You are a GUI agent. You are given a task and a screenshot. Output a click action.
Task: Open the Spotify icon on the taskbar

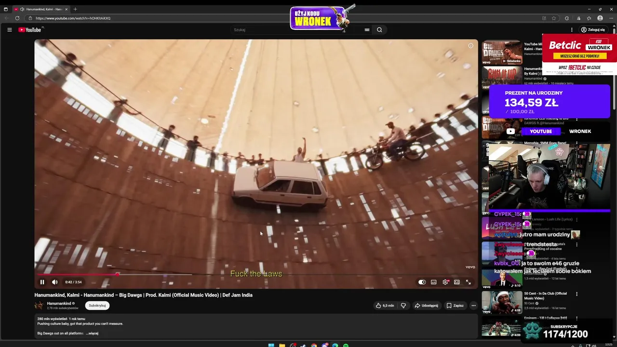(x=346, y=345)
